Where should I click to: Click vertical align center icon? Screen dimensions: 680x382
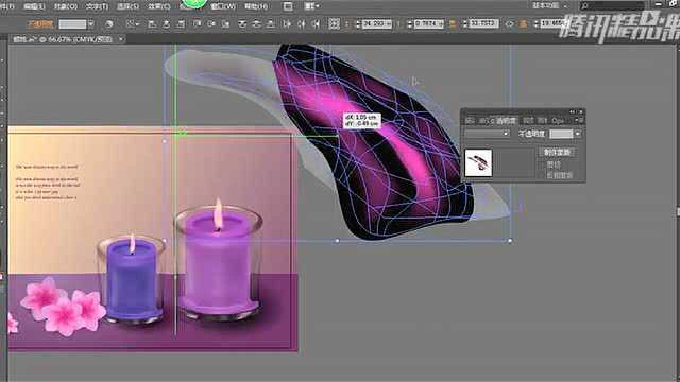(x=212, y=24)
